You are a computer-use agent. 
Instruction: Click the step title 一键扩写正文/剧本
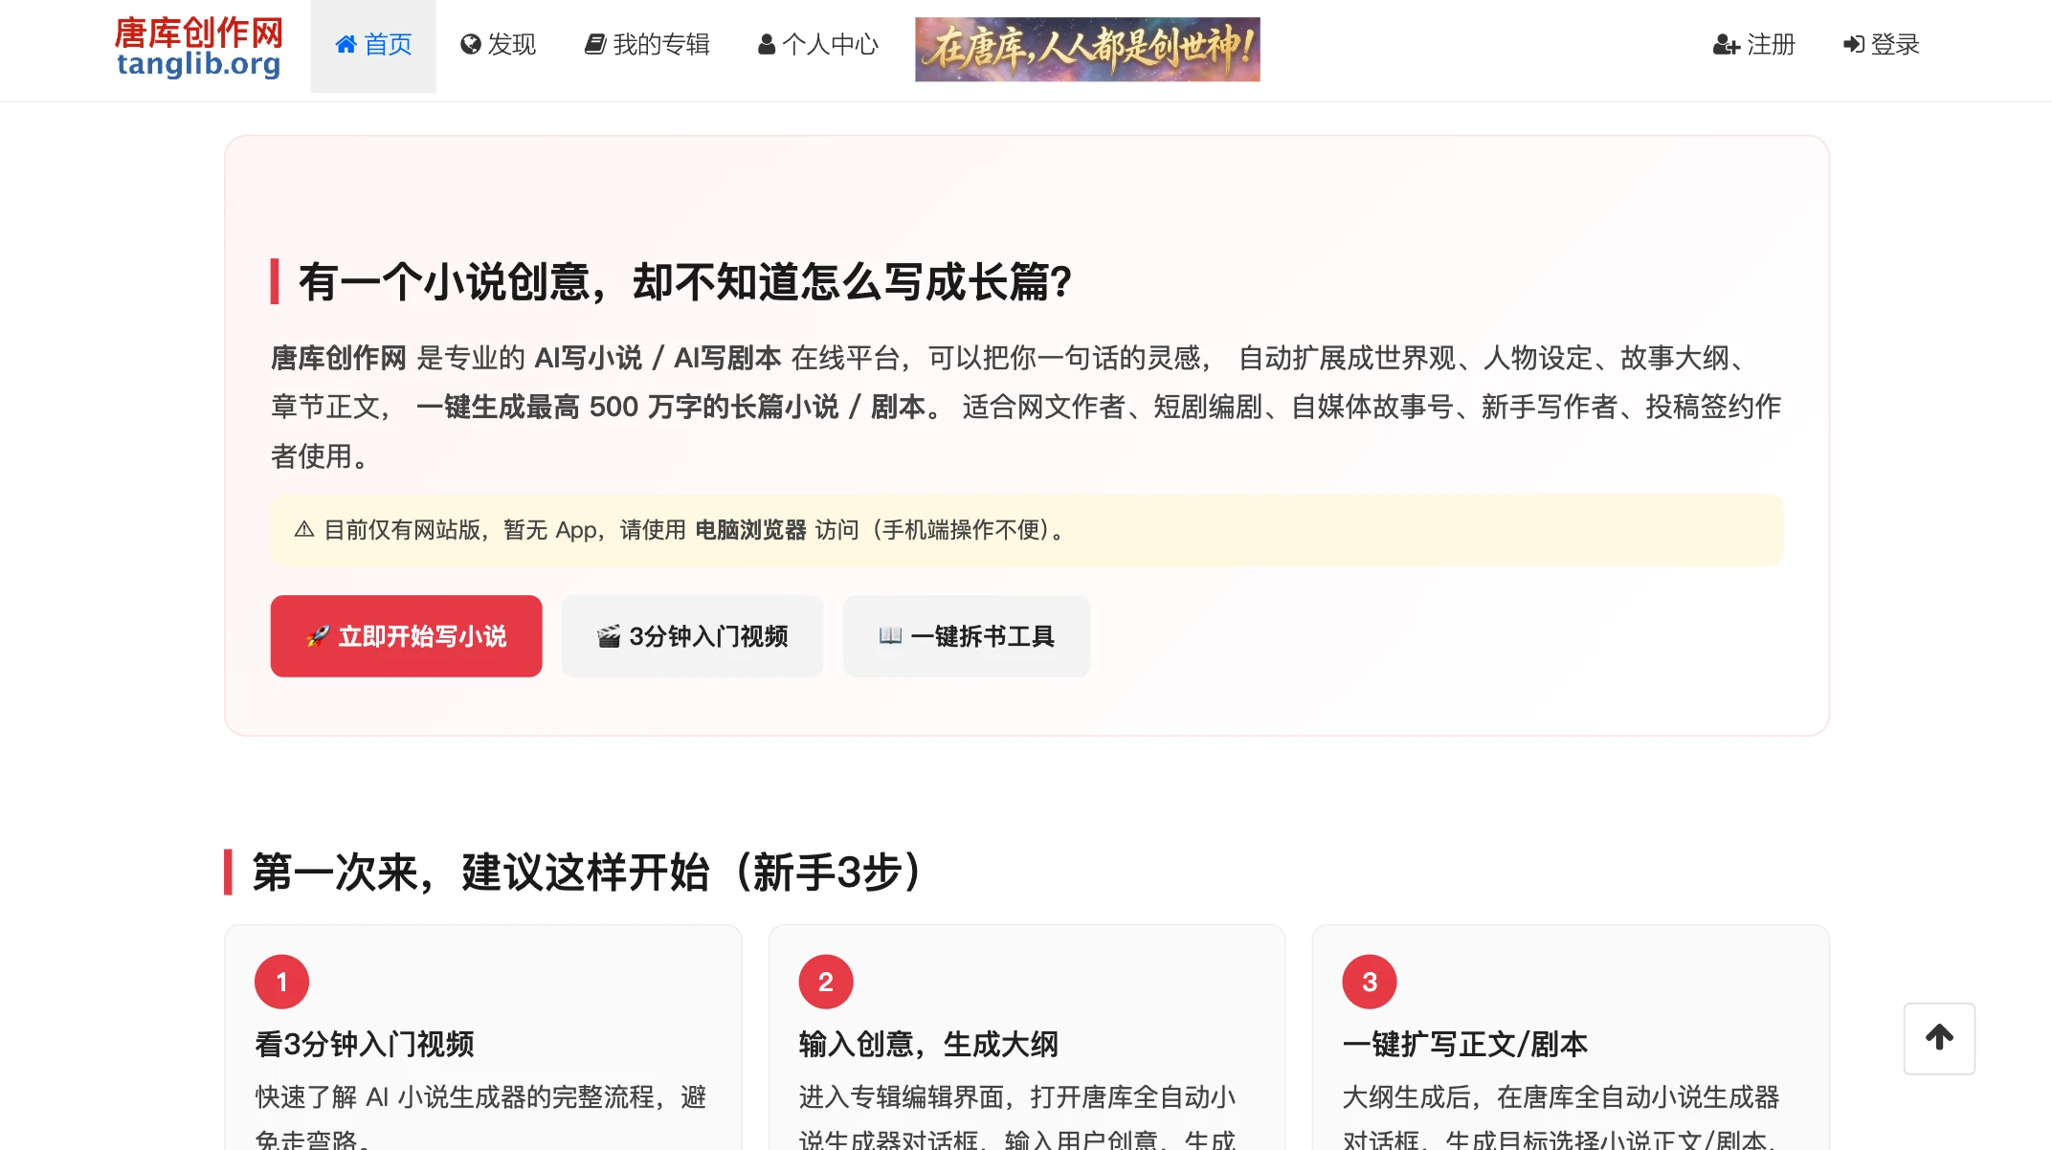point(1465,1044)
